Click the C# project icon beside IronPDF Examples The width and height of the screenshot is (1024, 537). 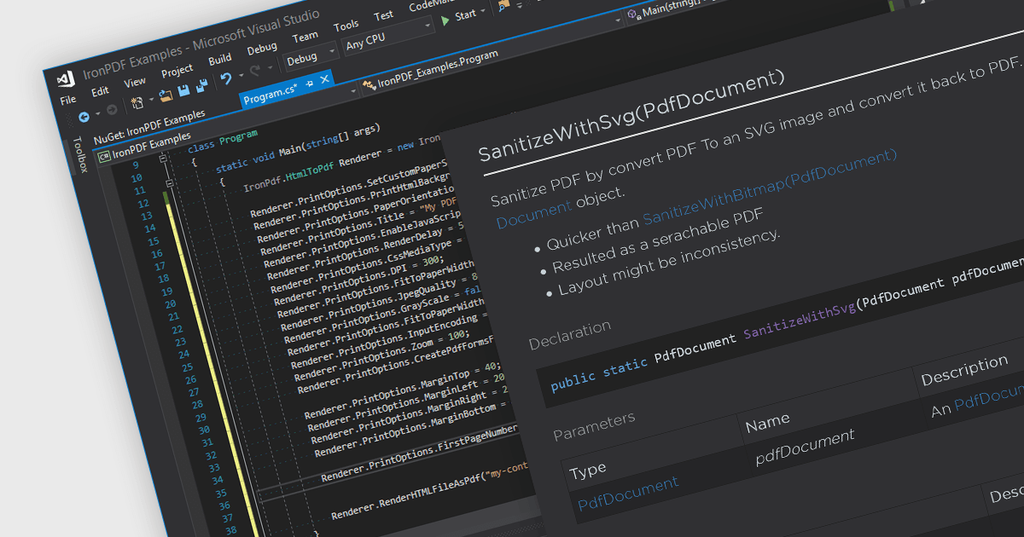(x=104, y=156)
